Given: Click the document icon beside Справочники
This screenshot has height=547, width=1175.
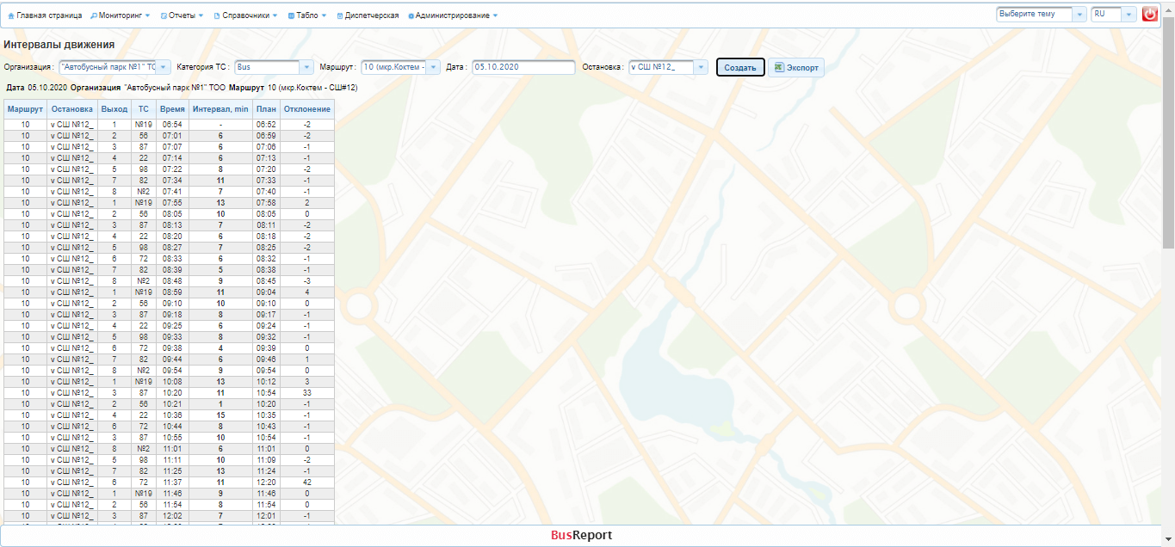Looking at the screenshot, I should [x=217, y=15].
